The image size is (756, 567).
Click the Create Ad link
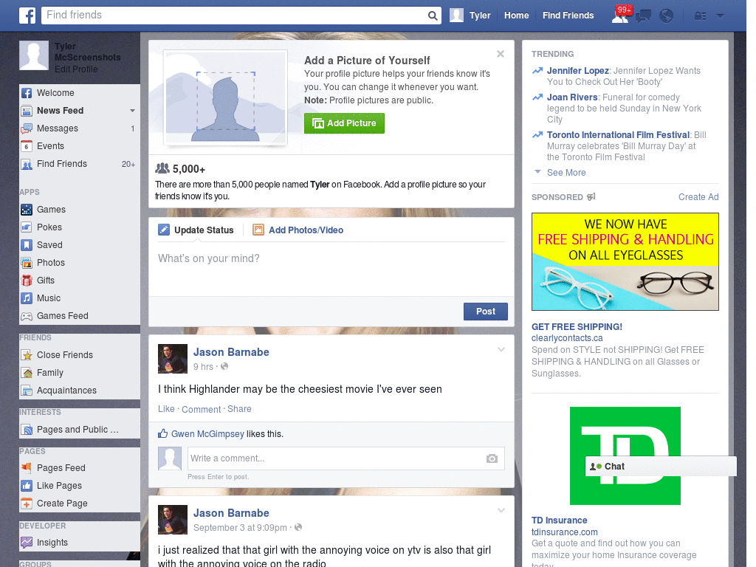click(x=698, y=196)
